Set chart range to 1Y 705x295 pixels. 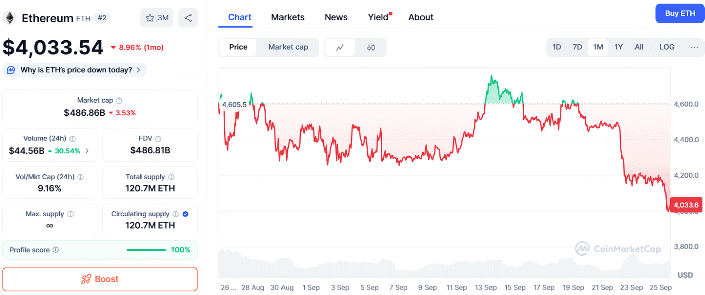click(x=618, y=47)
